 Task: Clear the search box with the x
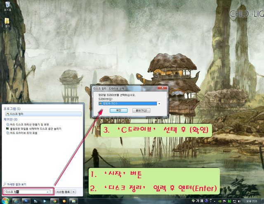coord(47,192)
